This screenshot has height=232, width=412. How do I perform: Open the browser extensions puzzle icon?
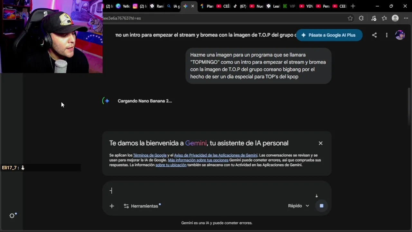(x=361, y=18)
